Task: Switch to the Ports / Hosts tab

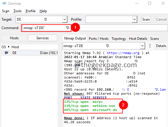Action: coord(99,38)
